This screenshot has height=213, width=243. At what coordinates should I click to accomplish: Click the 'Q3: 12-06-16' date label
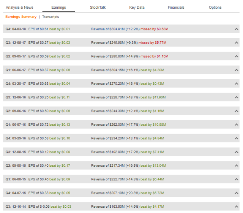point(16,97)
